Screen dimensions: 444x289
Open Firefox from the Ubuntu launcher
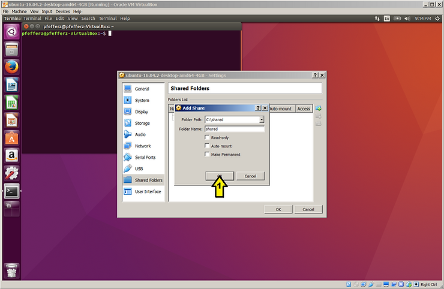[11, 67]
